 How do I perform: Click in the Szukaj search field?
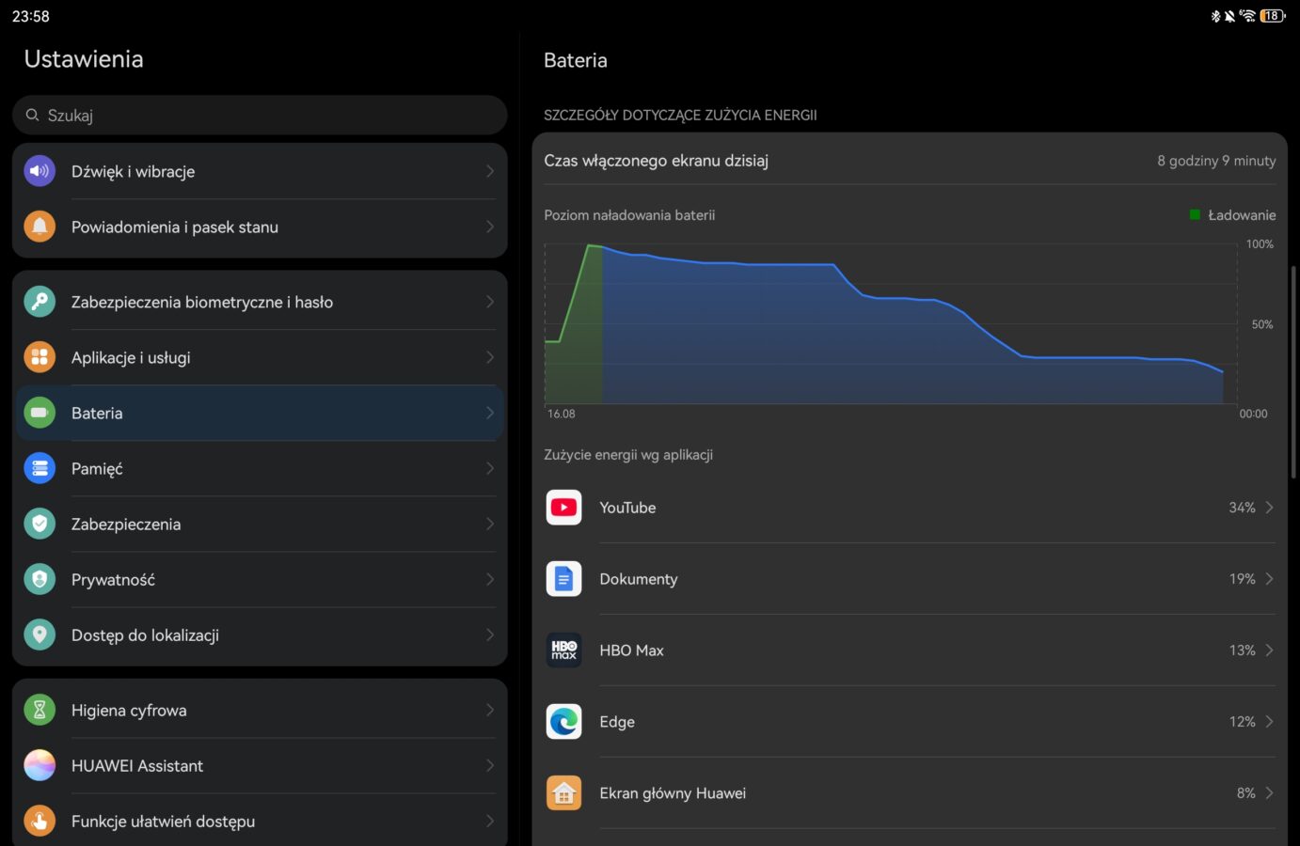260,115
